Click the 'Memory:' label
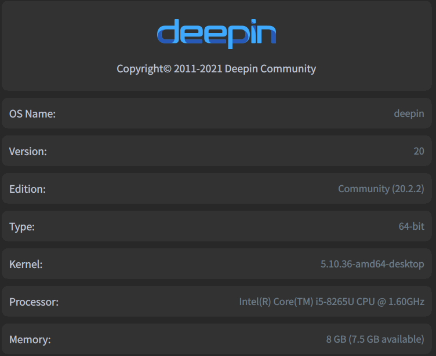This screenshot has height=356, width=436. [x=30, y=340]
